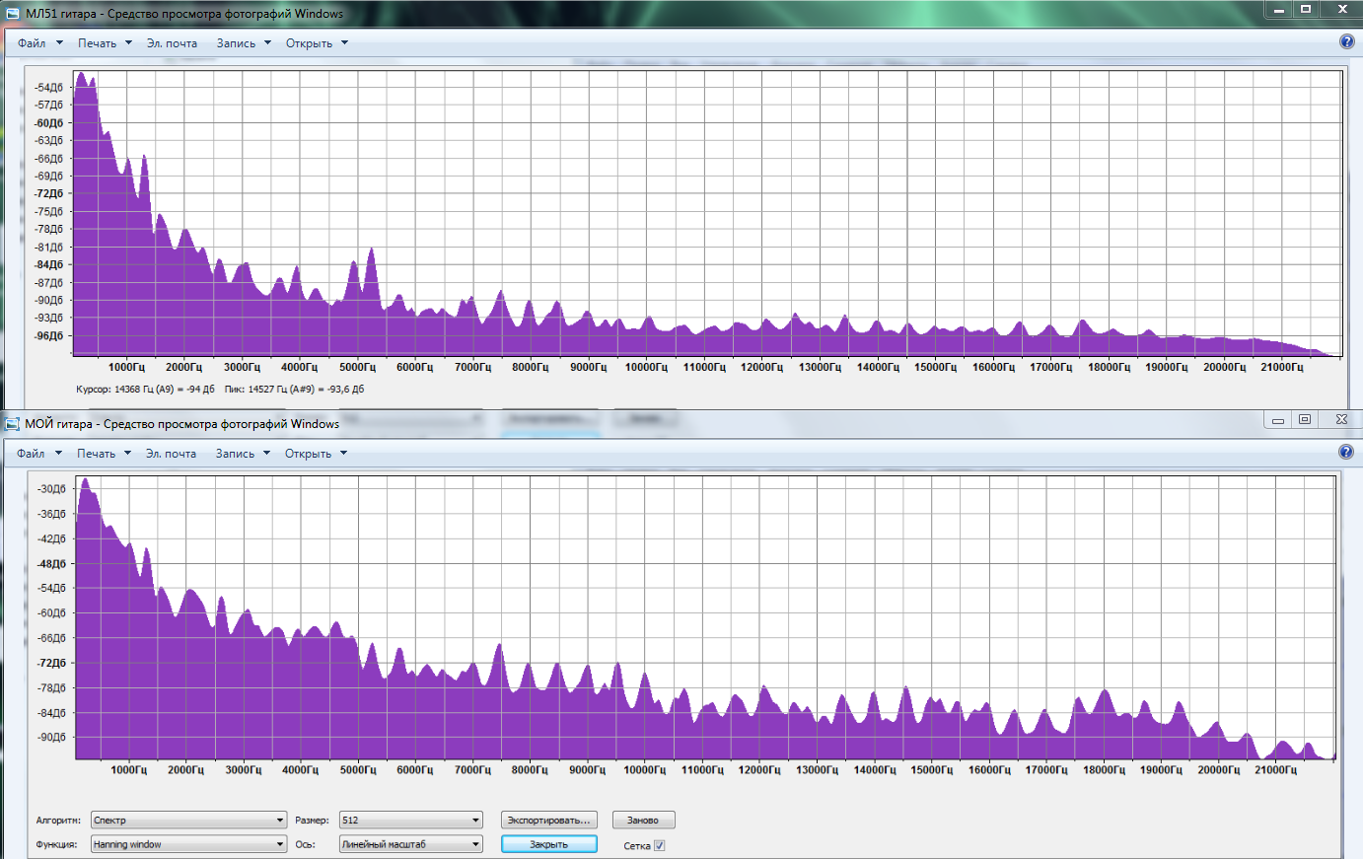The height and width of the screenshot is (859, 1363).
Task: Restore the МОЙ гитара window size
Action: coord(1305,419)
